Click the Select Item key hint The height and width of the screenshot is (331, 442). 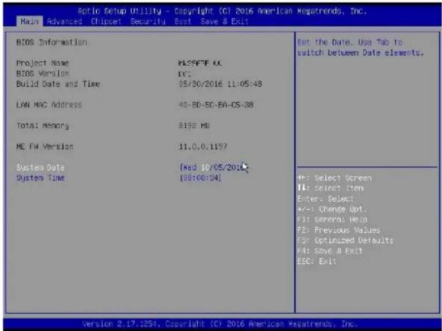(x=330, y=188)
